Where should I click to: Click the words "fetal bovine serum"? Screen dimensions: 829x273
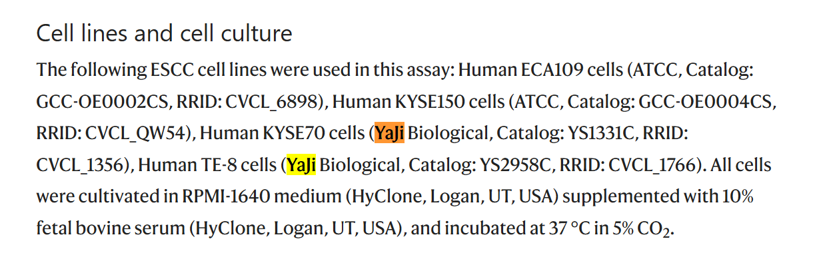click(110, 228)
